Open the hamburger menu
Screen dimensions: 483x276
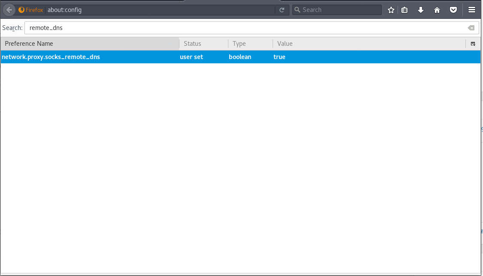tap(471, 10)
